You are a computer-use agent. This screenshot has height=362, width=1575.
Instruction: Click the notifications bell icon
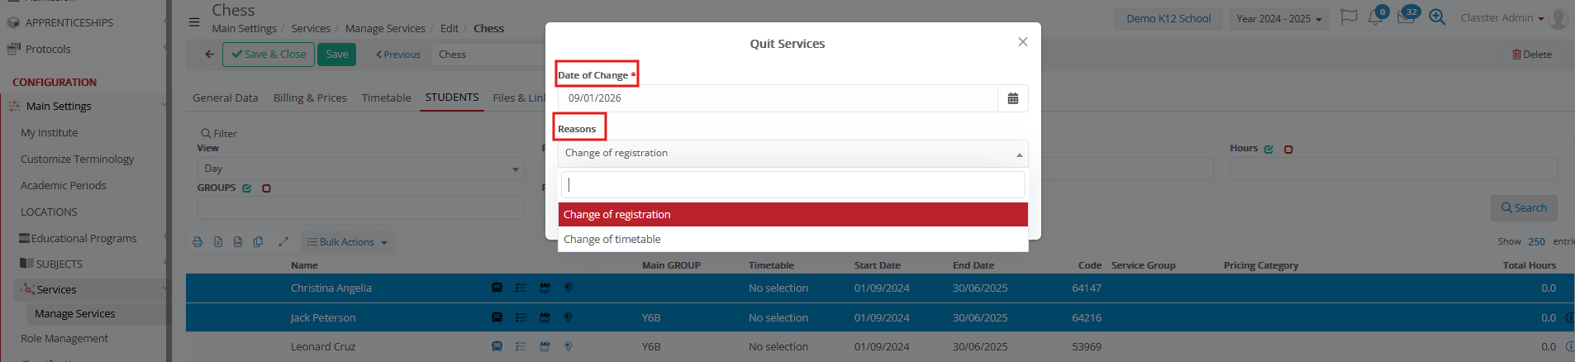[x=1375, y=18]
